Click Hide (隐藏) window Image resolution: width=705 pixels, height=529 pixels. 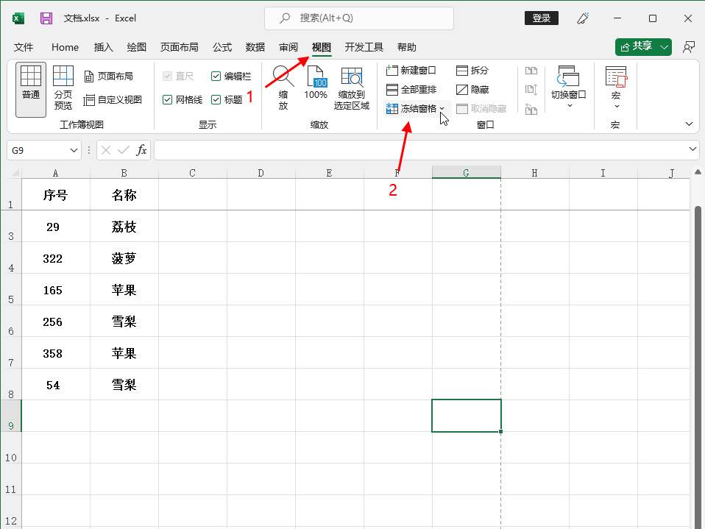point(472,90)
